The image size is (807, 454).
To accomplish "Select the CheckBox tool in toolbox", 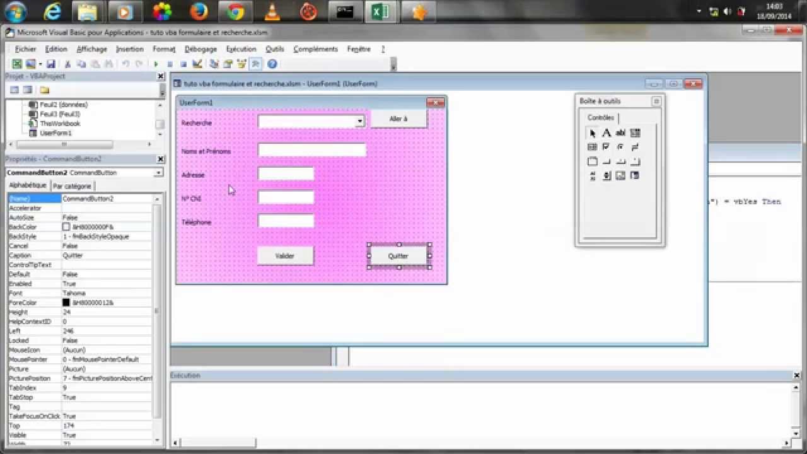I will click(x=607, y=147).
